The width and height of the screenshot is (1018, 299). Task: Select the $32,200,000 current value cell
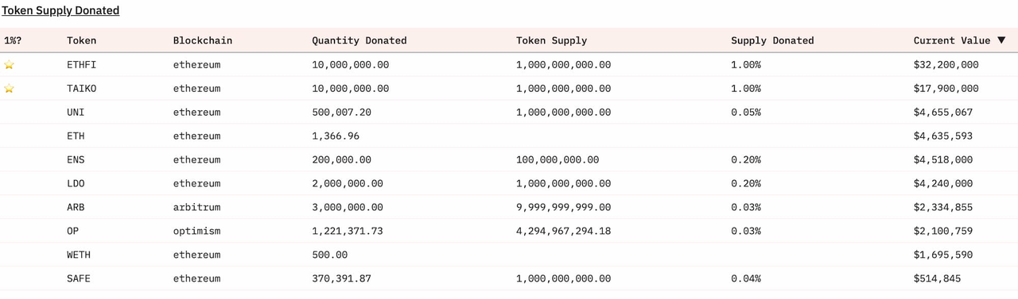click(946, 65)
